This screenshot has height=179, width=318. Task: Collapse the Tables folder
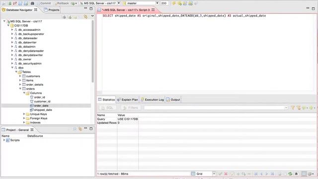click(16, 72)
